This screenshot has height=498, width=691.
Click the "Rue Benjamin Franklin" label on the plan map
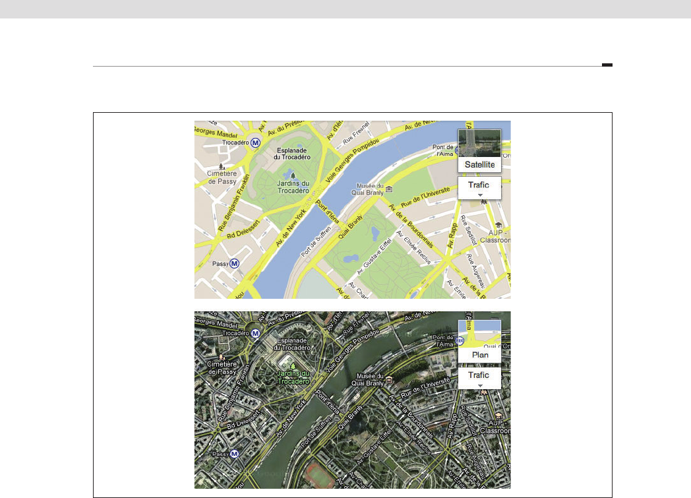233,202
